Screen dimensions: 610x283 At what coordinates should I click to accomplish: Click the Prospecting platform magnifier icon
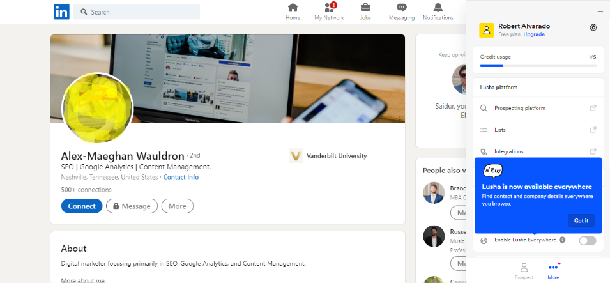(484, 108)
